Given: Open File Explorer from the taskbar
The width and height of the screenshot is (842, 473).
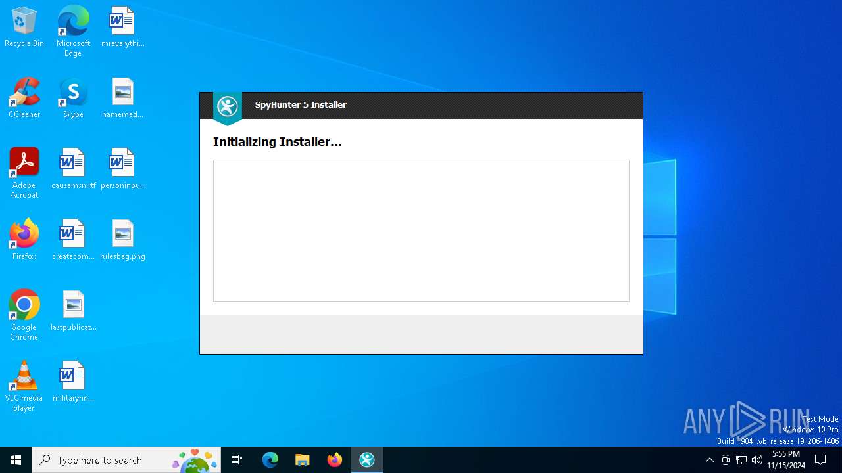Looking at the screenshot, I should [x=303, y=460].
